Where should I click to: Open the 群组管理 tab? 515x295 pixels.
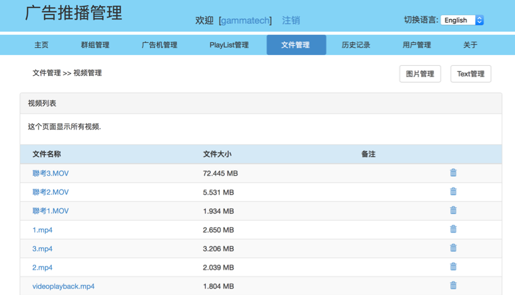95,45
